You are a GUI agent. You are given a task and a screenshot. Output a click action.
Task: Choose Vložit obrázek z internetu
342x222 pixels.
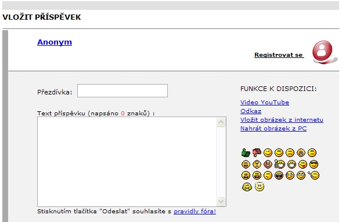point(282,120)
